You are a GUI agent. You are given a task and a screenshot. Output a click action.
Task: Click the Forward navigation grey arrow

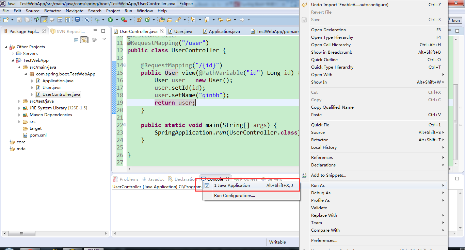click(242, 20)
